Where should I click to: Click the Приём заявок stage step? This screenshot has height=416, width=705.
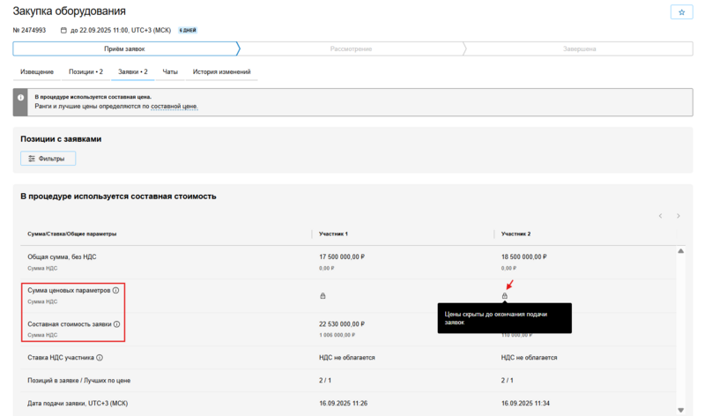(x=125, y=48)
